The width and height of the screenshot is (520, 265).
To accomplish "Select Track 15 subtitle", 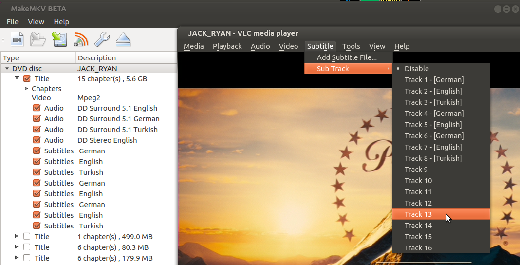I will pos(441,237).
